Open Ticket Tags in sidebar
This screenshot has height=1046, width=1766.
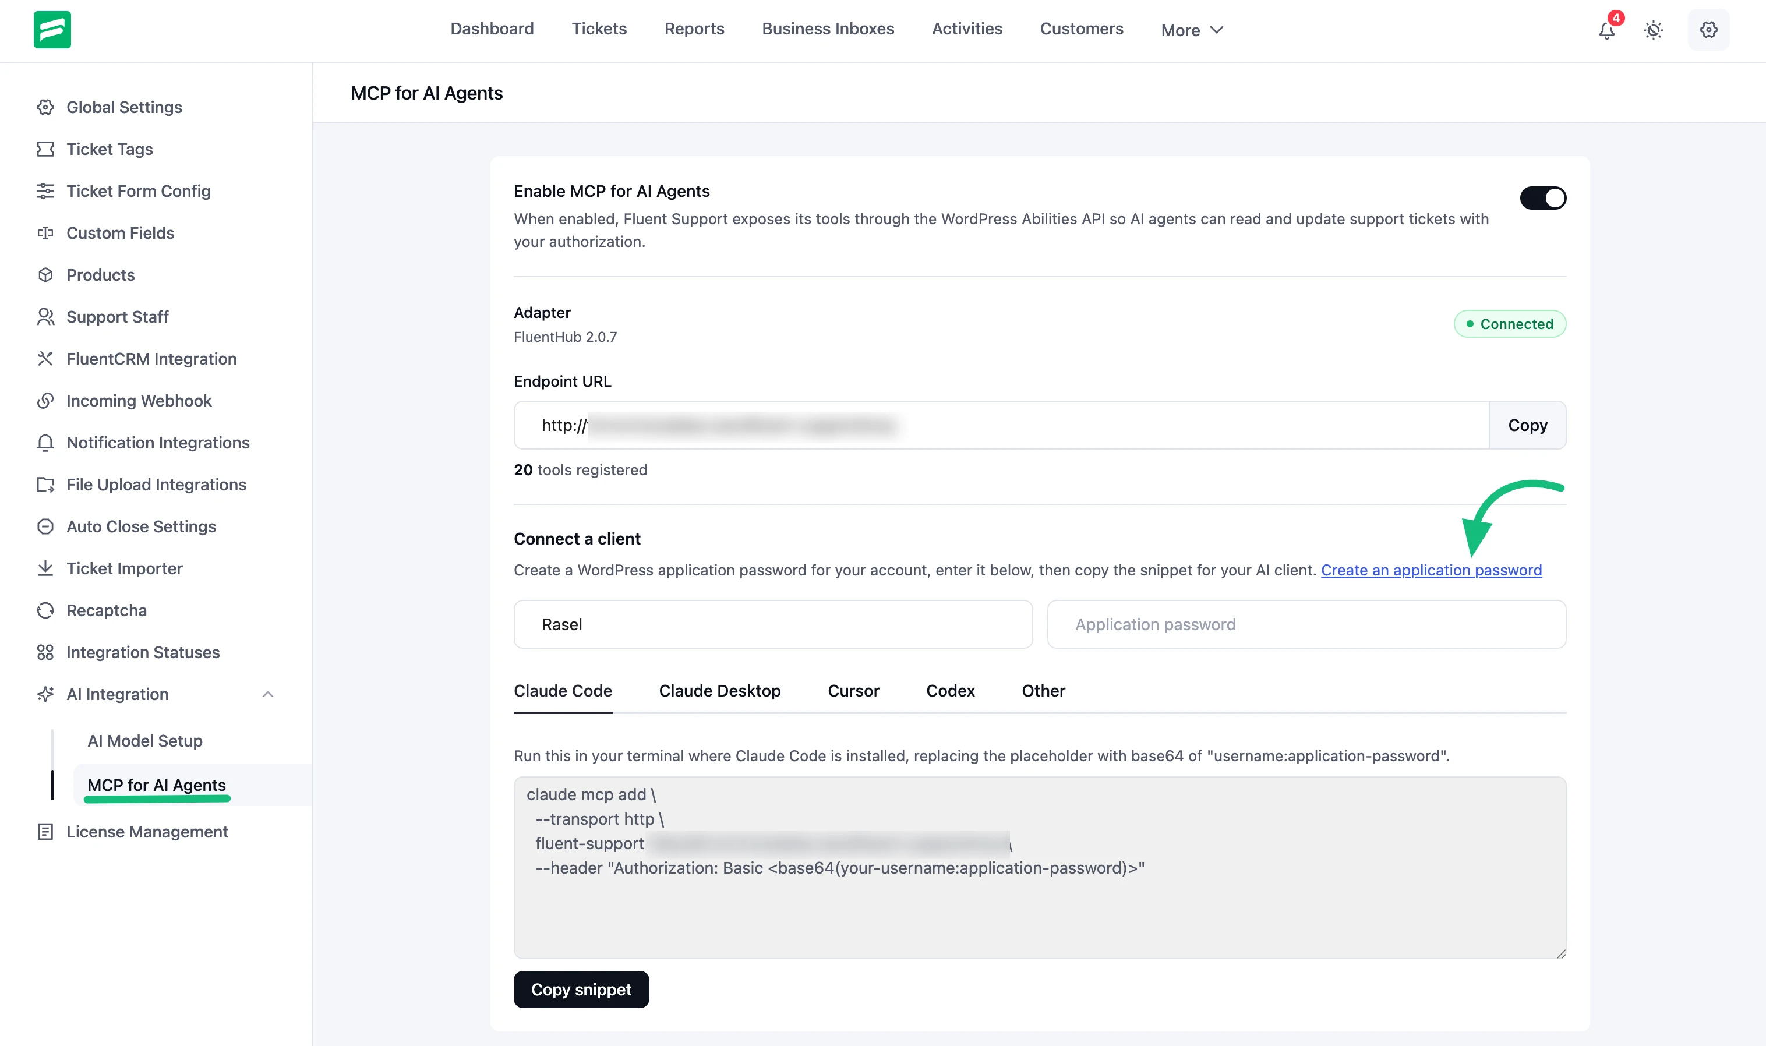[110, 149]
